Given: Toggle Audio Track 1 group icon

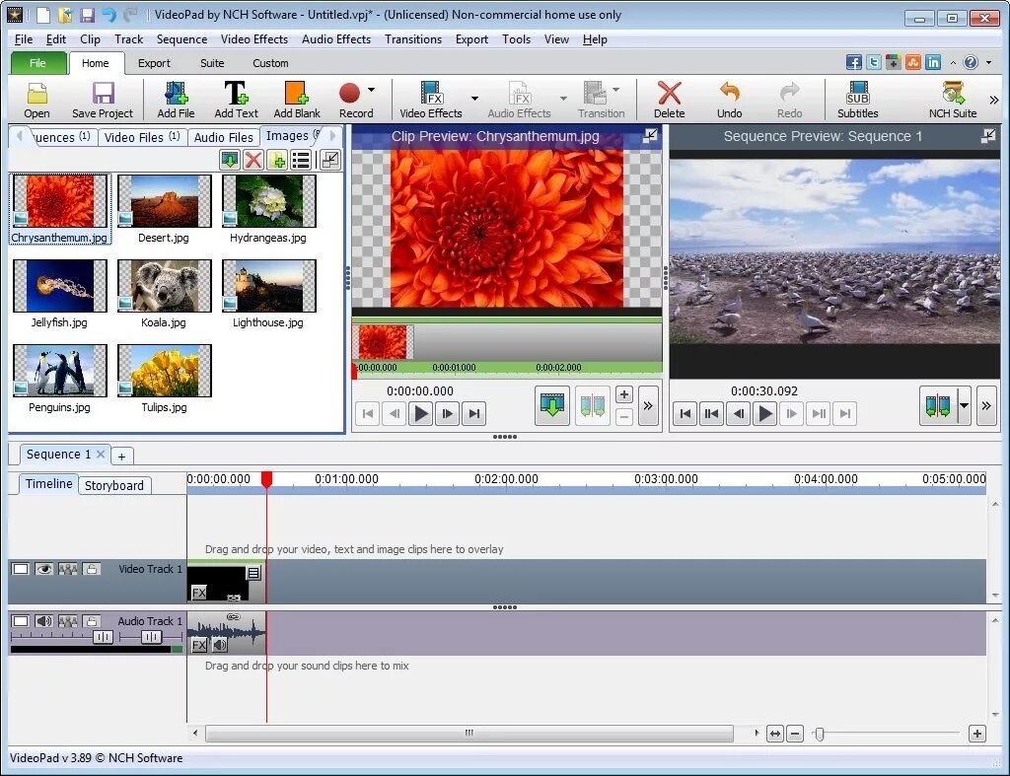Looking at the screenshot, I should pyautogui.click(x=68, y=621).
